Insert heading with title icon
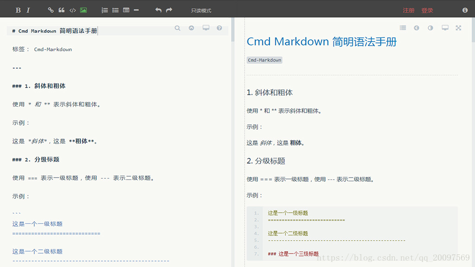 tap(126, 10)
